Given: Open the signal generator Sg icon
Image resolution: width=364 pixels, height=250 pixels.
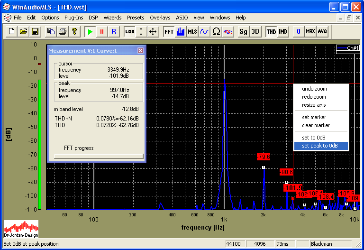Looking at the screenshot, I should point(243,32).
